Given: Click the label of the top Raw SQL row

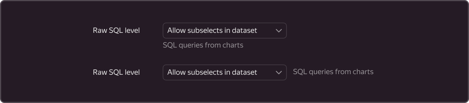Looking at the screenshot, I should (x=116, y=31).
